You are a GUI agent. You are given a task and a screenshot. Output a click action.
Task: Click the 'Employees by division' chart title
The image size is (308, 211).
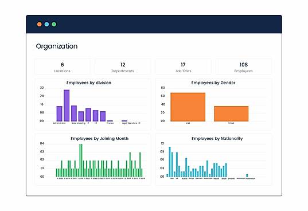tap(89, 83)
